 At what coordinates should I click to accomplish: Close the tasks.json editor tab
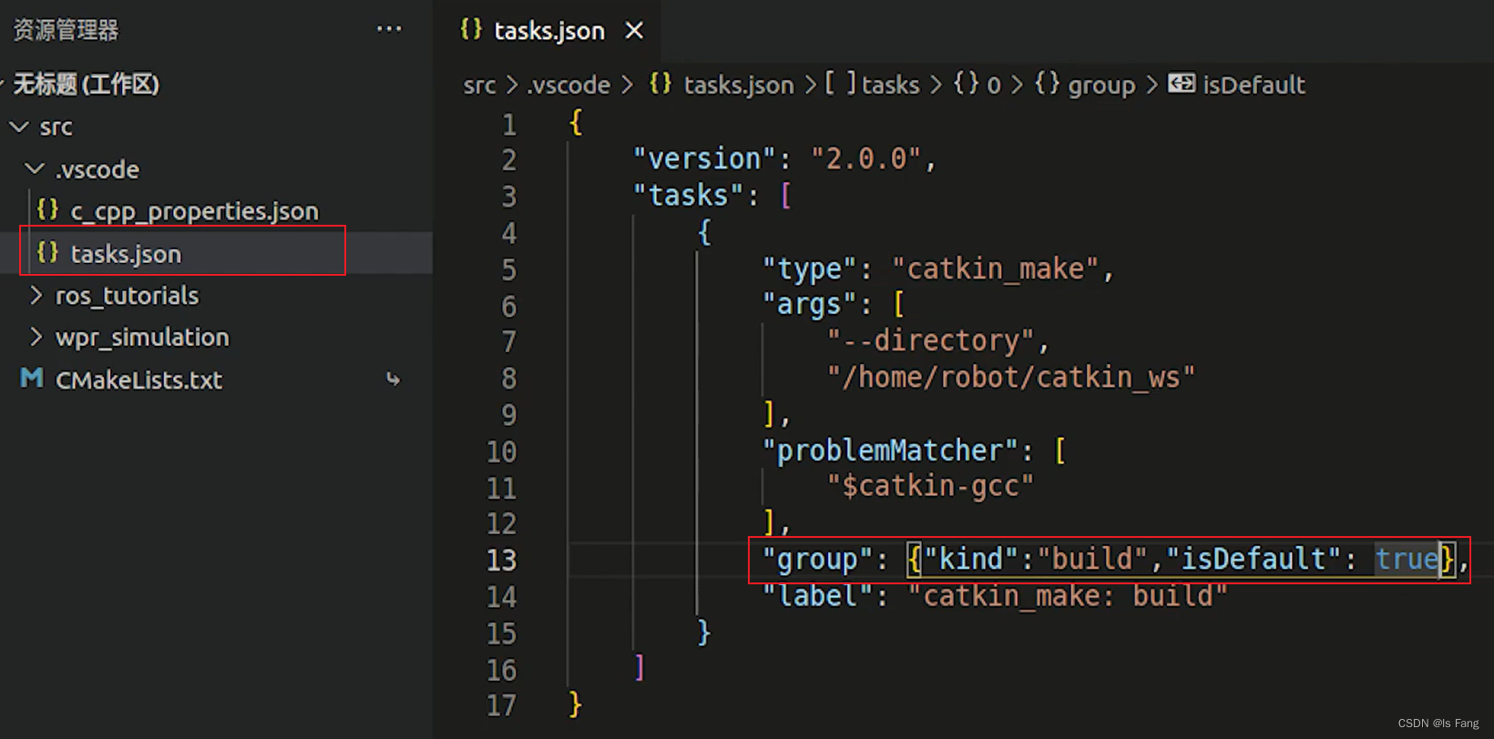(x=634, y=31)
